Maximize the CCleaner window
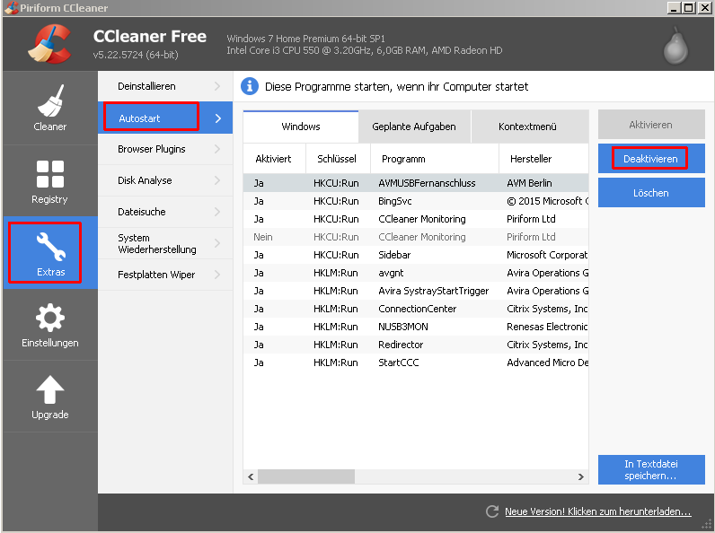 pos(689,8)
